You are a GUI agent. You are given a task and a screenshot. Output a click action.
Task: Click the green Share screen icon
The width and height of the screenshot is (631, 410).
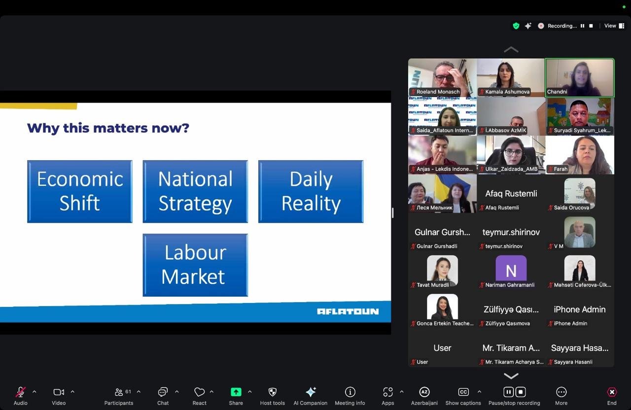236,392
